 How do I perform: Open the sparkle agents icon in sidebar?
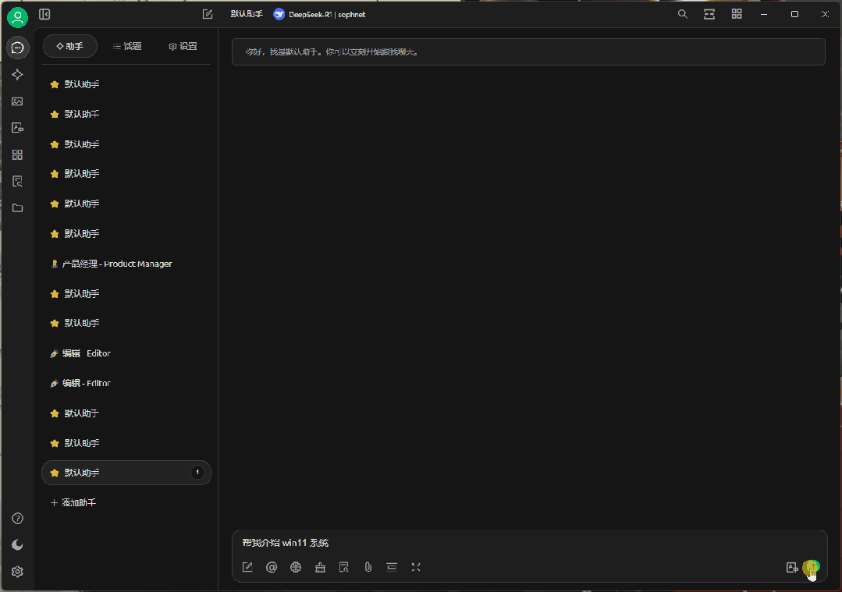(17, 74)
